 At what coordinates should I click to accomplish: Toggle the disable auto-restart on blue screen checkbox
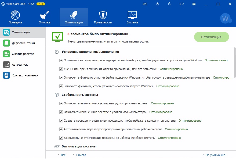pos(61,103)
